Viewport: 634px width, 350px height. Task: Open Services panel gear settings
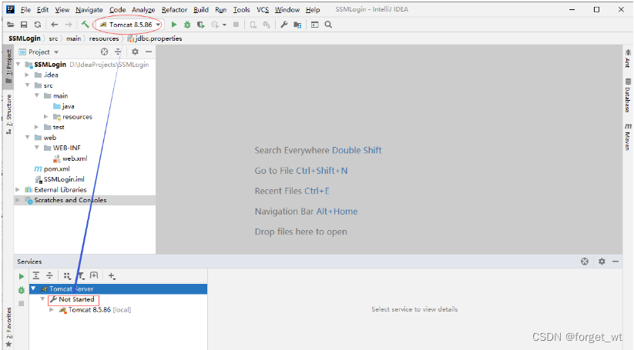pyautogui.click(x=602, y=262)
